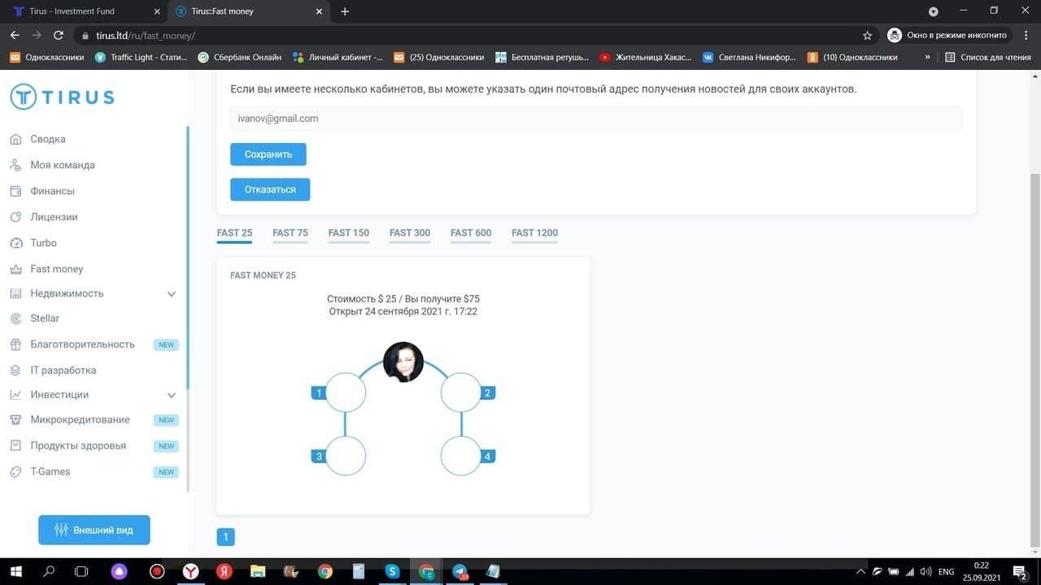Click empty slot 4 in the matrix
The image size is (1041, 585).
point(461,456)
